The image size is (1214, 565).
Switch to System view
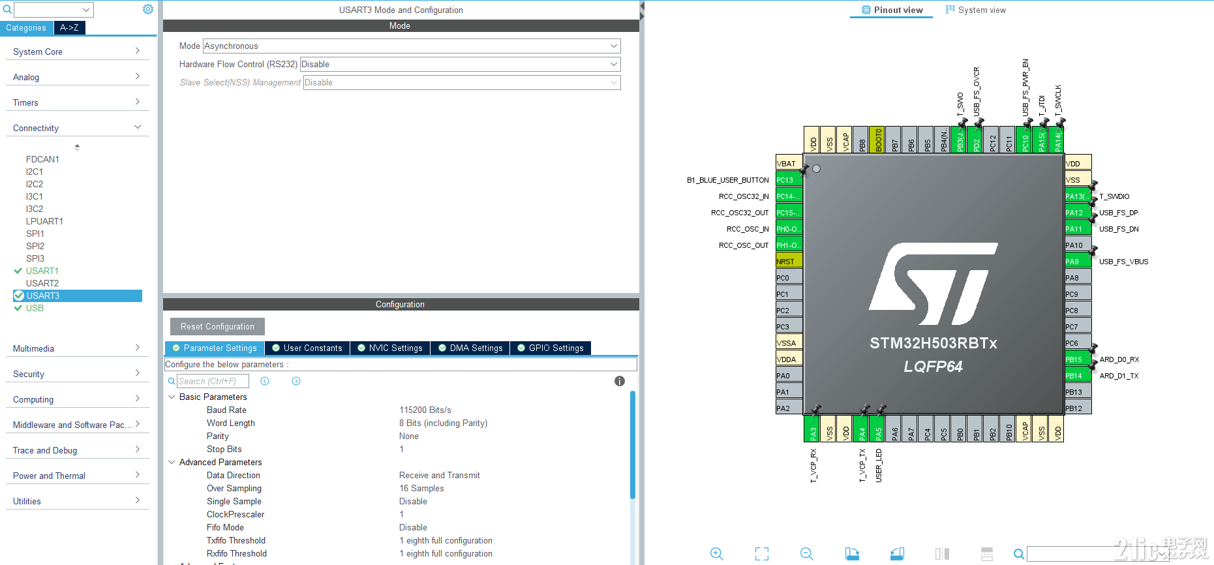click(x=976, y=10)
